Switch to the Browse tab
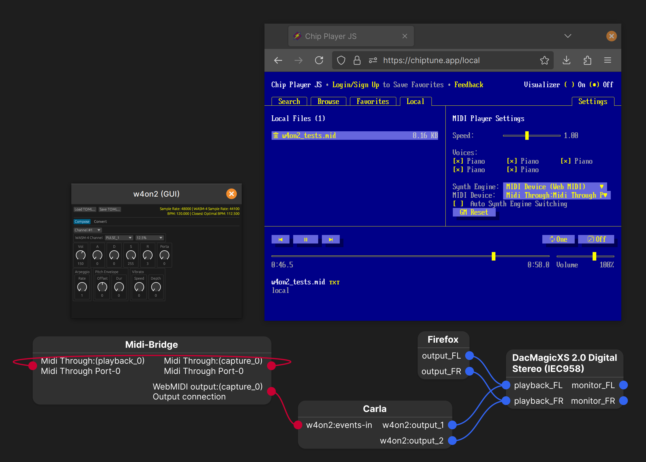The image size is (646, 462). point(328,101)
